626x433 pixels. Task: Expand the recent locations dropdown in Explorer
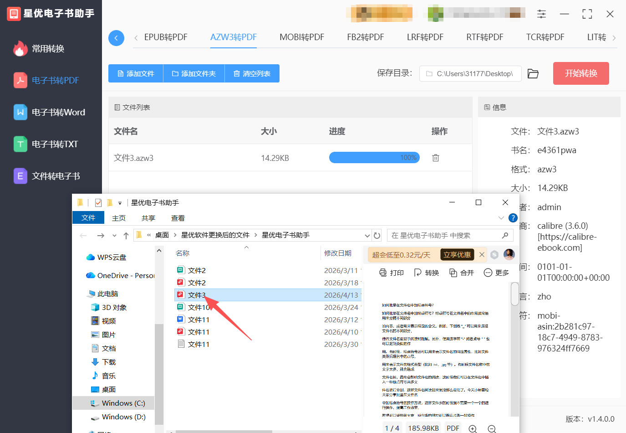point(114,236)
